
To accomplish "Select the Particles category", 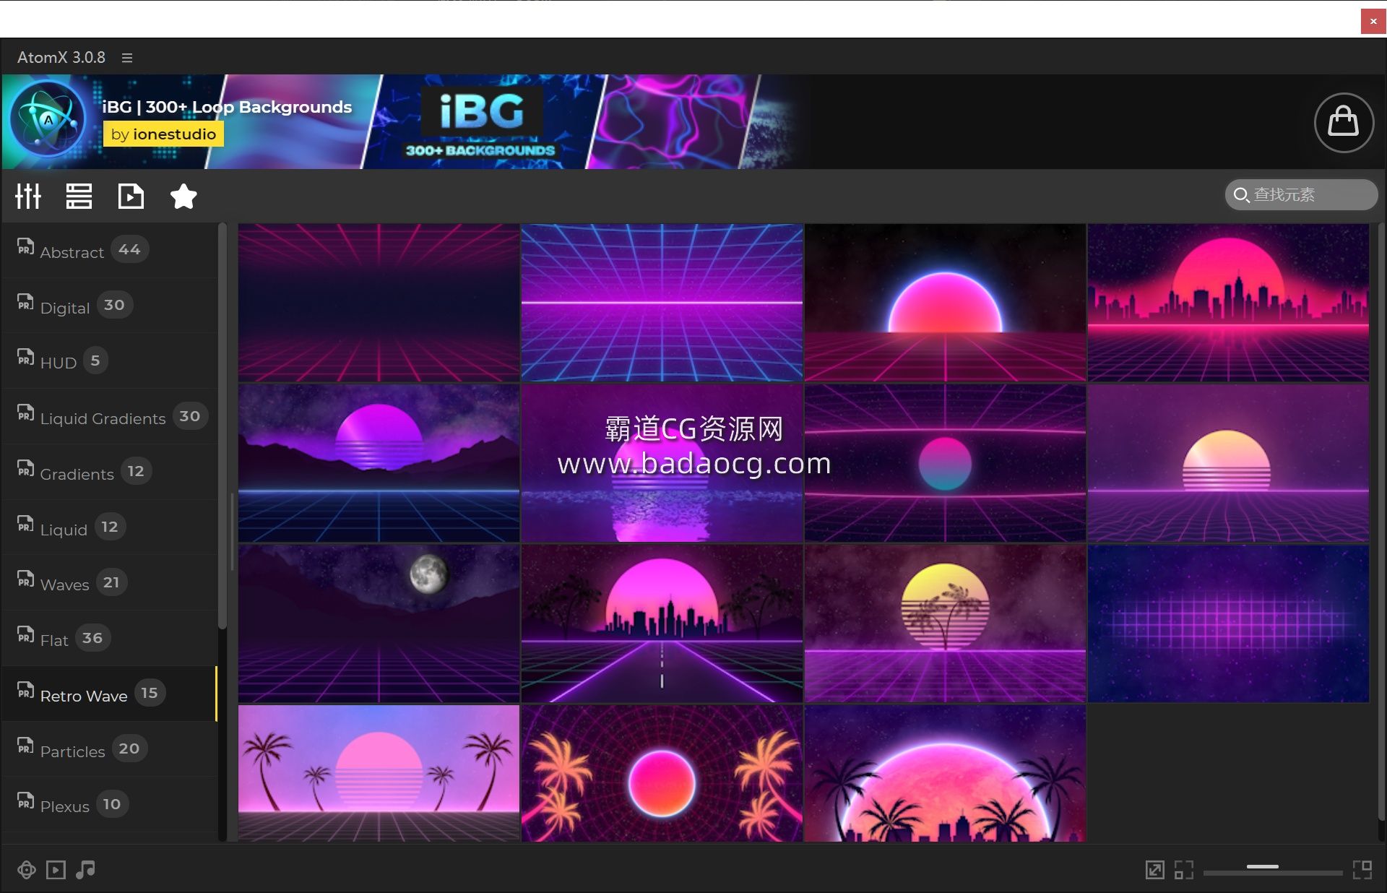I will click(109, 749).
